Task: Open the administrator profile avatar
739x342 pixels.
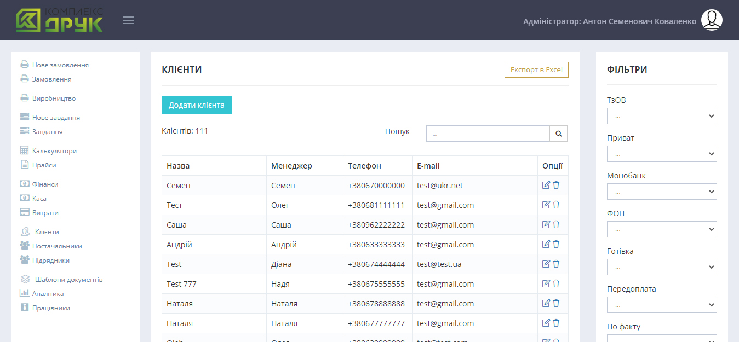Action: 712,20
